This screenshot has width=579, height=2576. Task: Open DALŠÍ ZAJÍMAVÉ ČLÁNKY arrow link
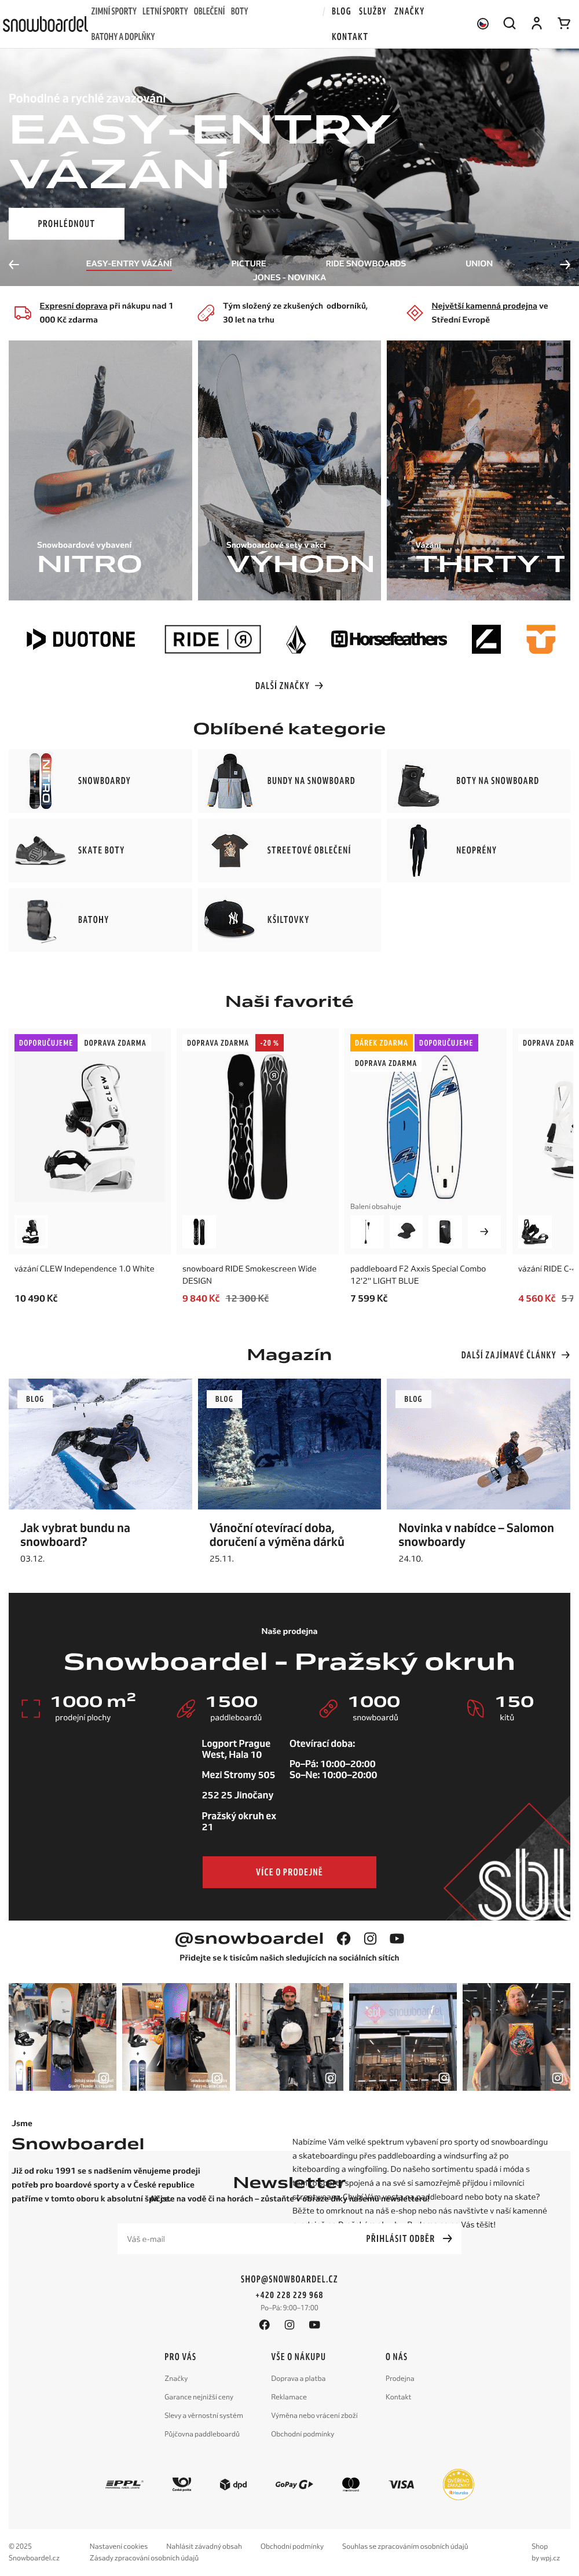coord(515,1355)
